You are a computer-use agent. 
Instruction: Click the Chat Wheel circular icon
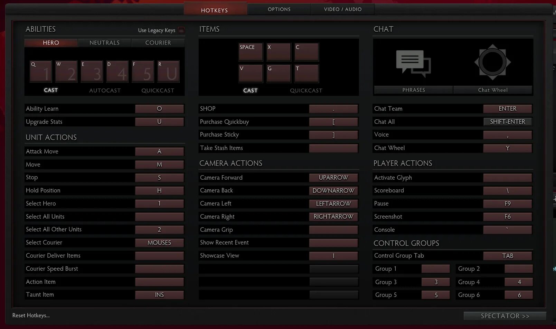coord(492,62)
